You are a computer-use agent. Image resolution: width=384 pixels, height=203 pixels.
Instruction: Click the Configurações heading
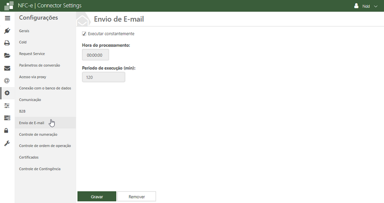[38, 18]
